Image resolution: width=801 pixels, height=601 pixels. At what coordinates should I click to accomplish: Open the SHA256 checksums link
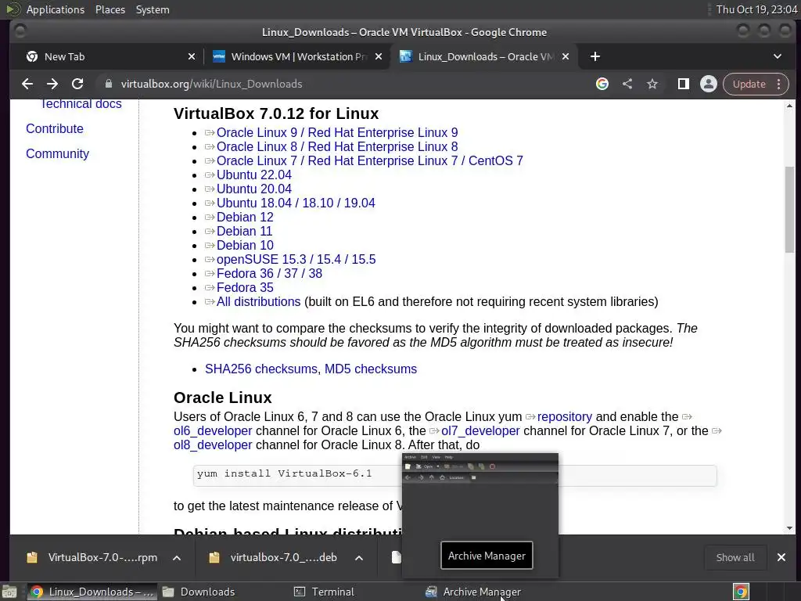pyautogui.click(x=262, y=369)
